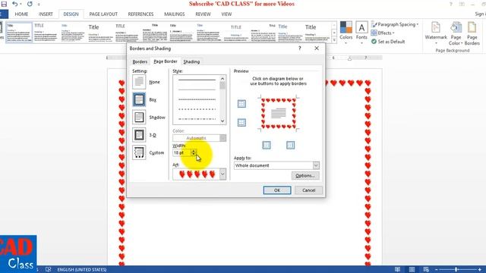Click the zoom out minus button
486x273 pixels.
click(436, 270)
